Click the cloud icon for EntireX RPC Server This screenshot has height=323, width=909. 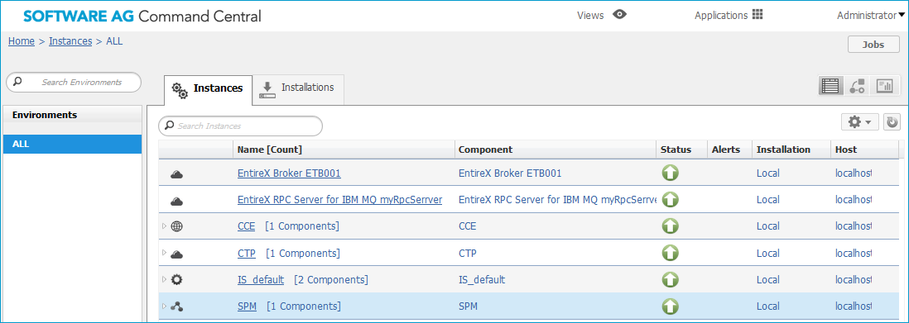177,201
